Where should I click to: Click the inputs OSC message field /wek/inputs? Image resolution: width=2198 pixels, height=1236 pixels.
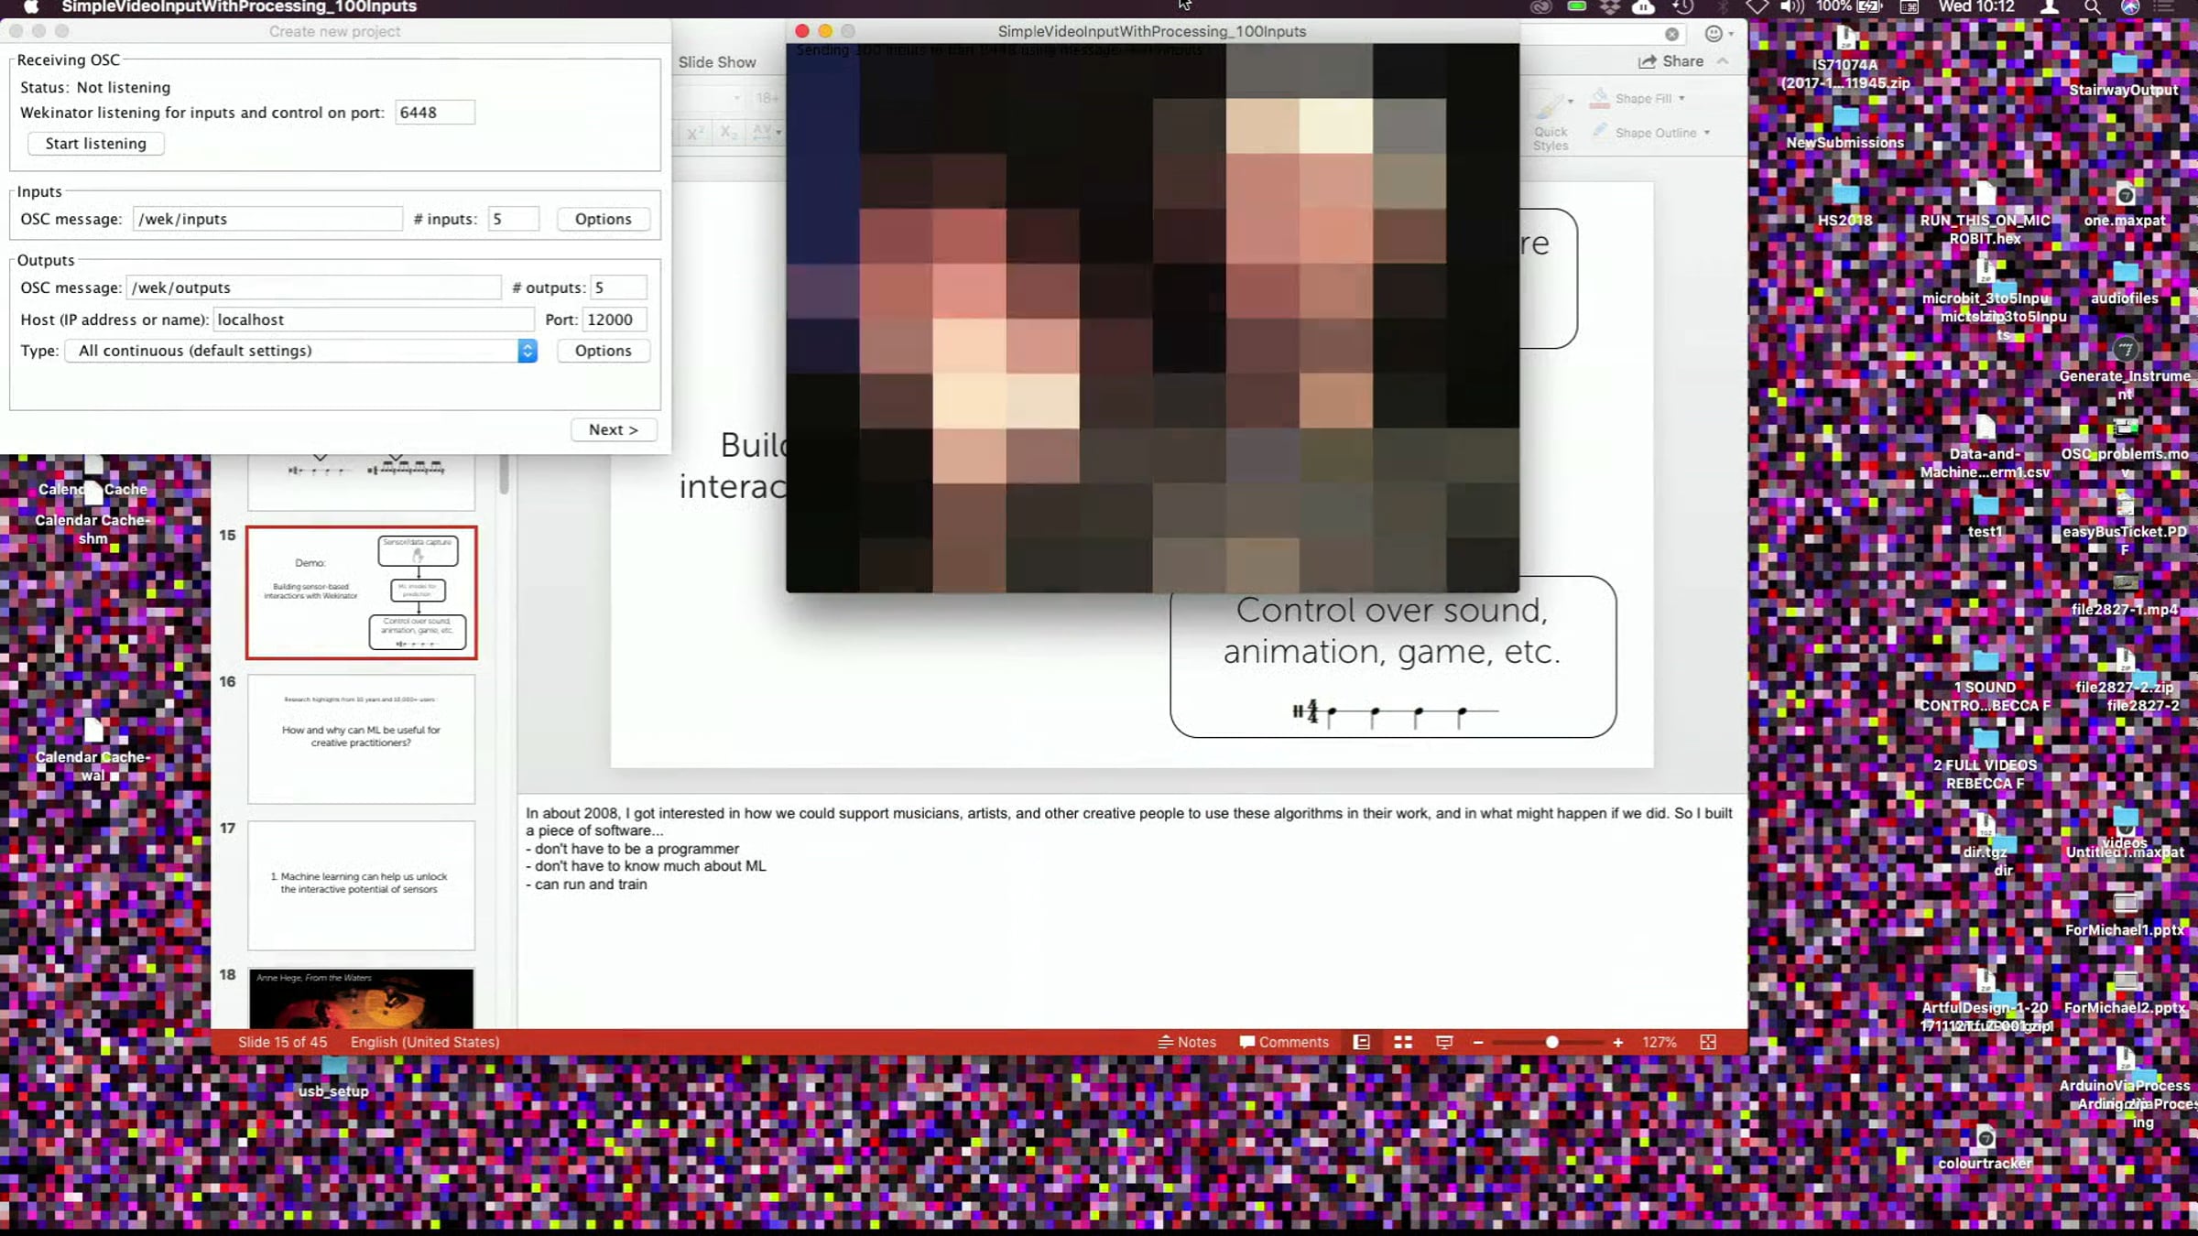point(267,219)
